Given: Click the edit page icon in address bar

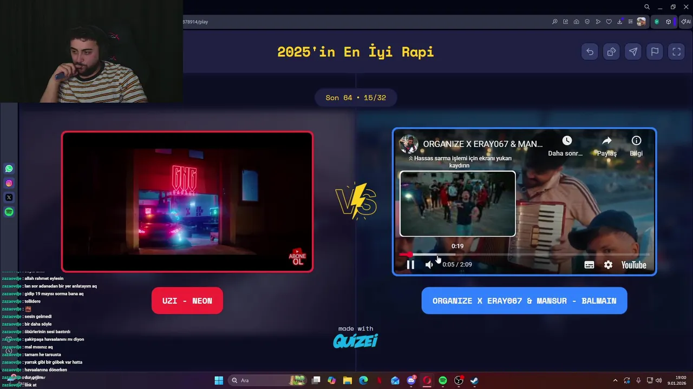Looking at the screenshot, I should coord(565,22).
